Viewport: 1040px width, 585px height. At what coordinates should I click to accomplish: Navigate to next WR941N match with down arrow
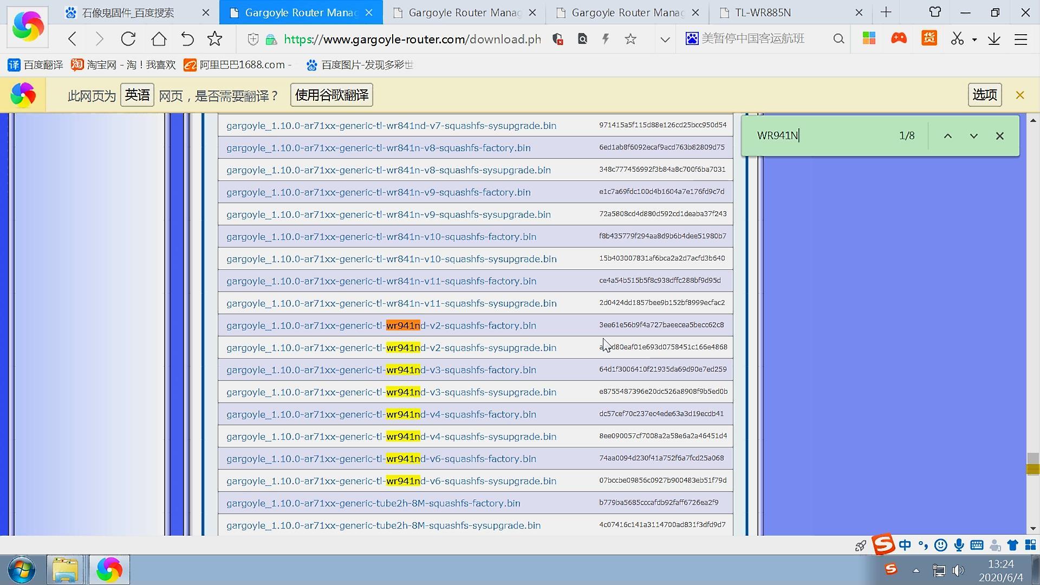click(973, 136)
